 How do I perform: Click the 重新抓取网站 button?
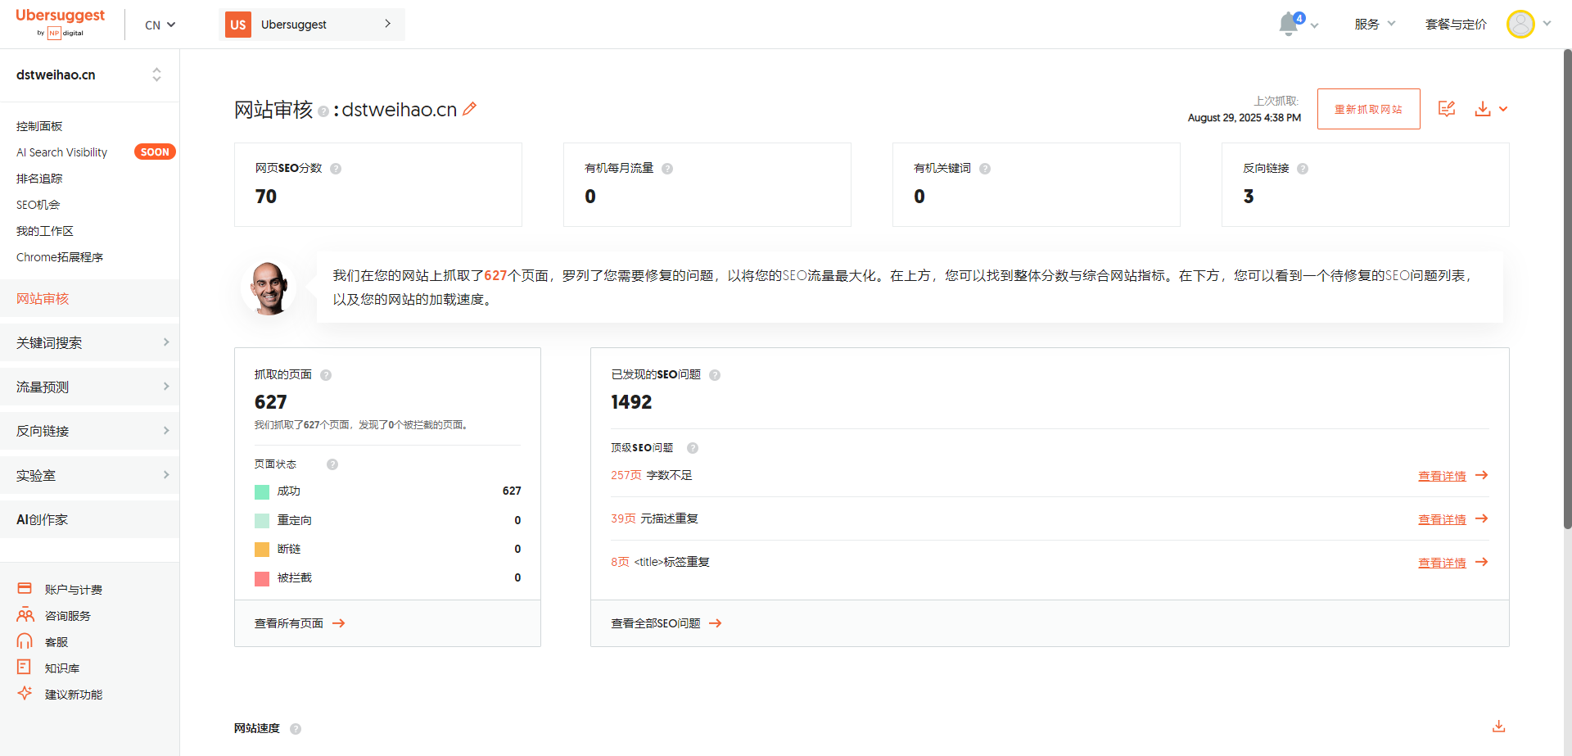1368,109
